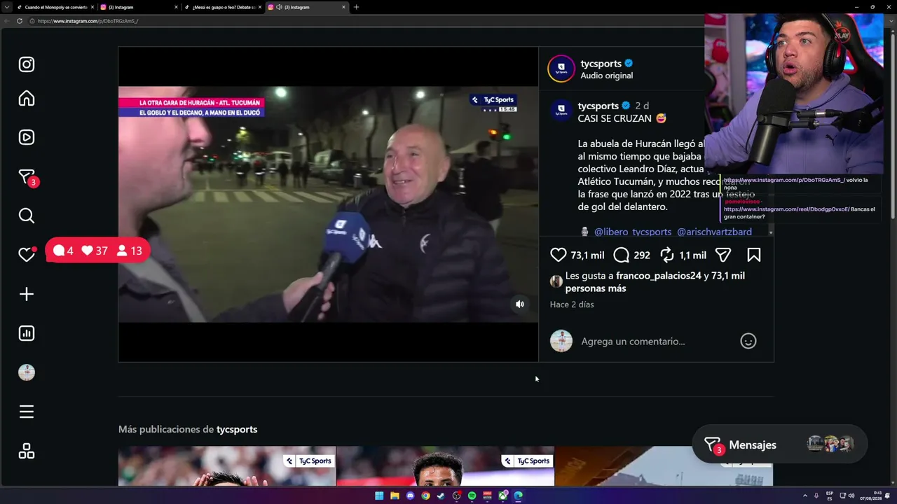This screenshot has height=504, width=897.
Task: Save the post with bookmark icon
Action: [754, 255]
